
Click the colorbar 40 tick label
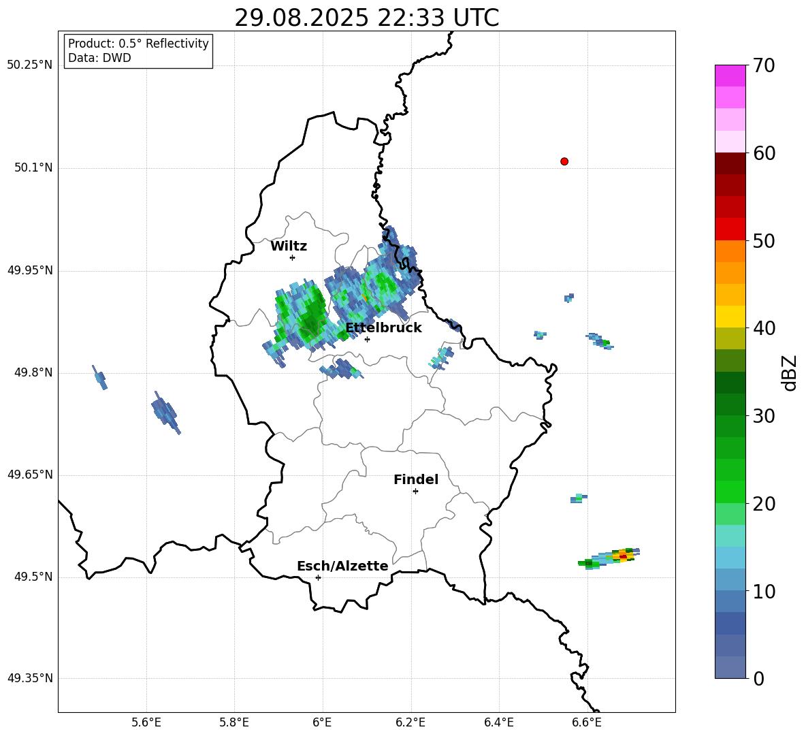(x=764, y=328)
